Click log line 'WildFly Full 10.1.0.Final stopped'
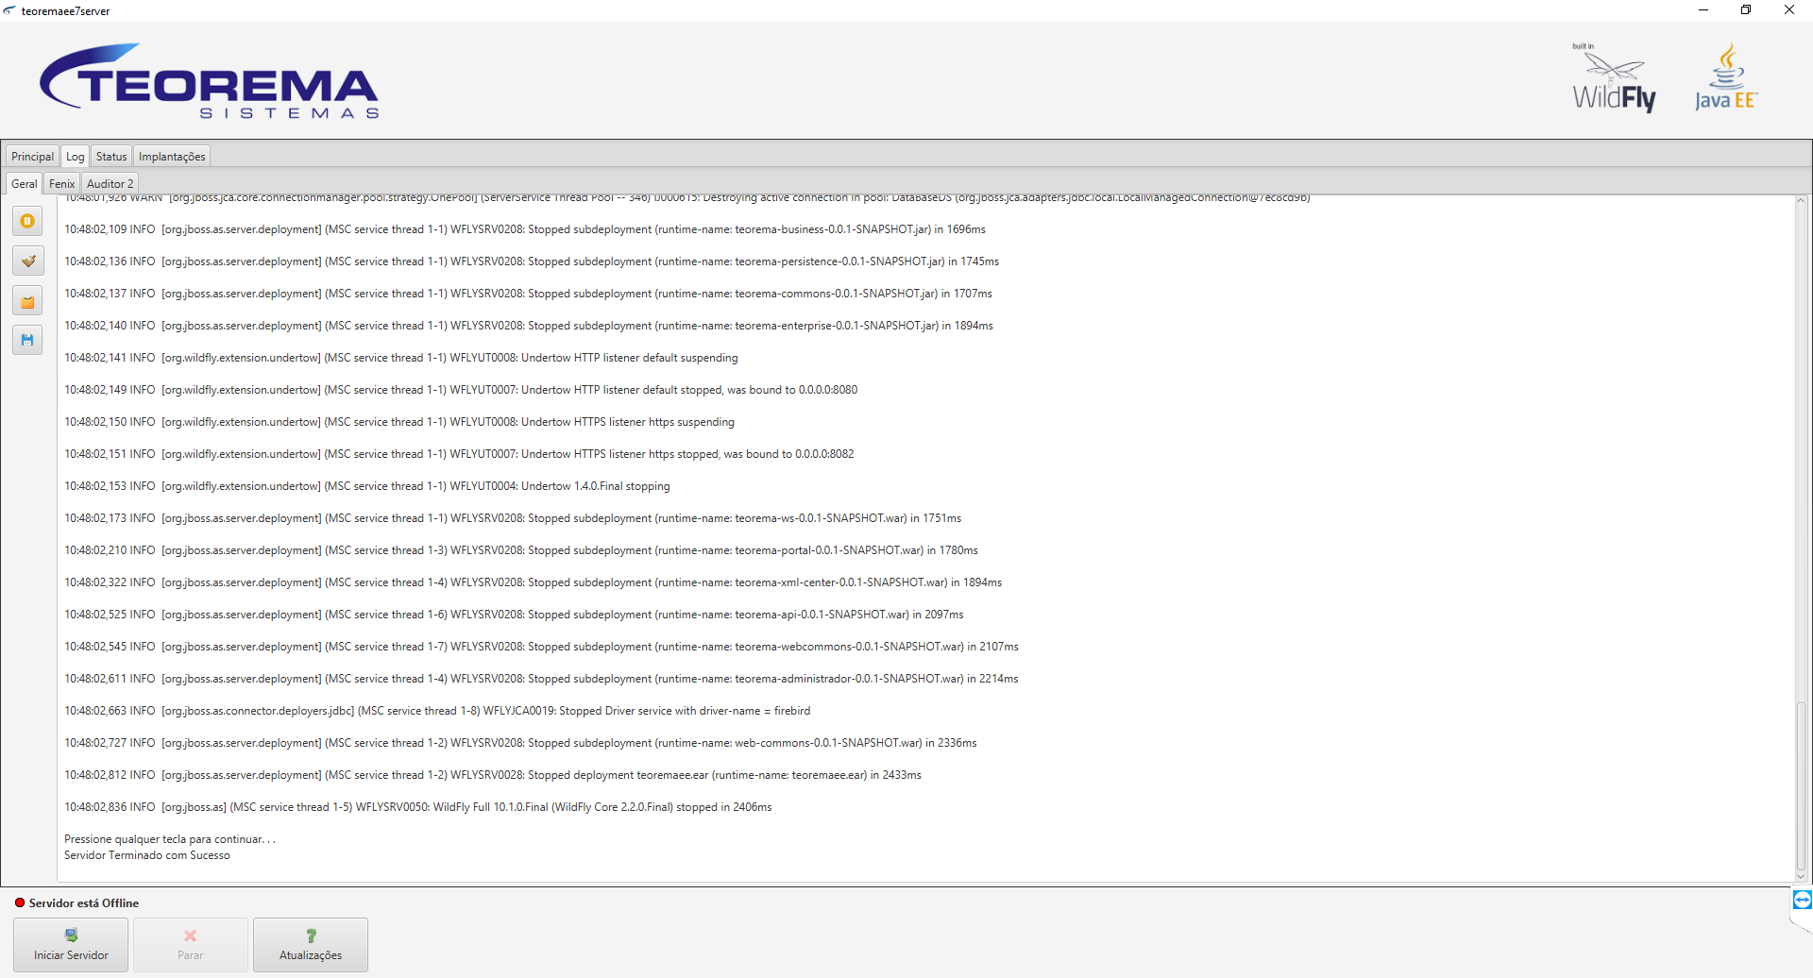Image resolution: width=1813 pixels, height=978 pixels. [418, 807]
